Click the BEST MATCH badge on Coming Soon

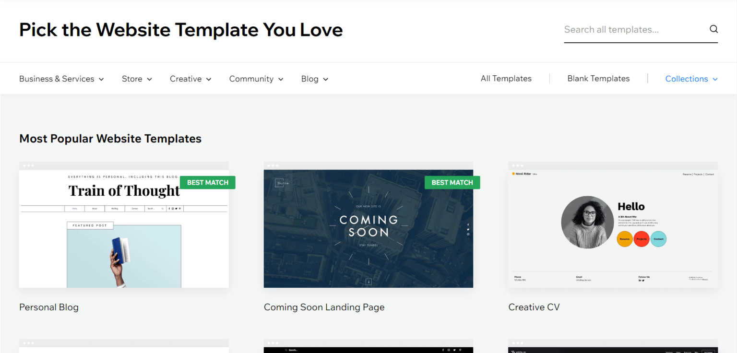[452, 182]
